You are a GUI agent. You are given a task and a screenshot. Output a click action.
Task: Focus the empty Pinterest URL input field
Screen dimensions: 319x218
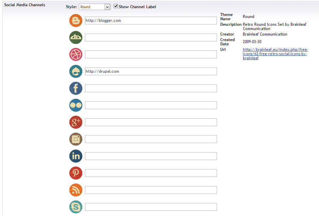151,173
